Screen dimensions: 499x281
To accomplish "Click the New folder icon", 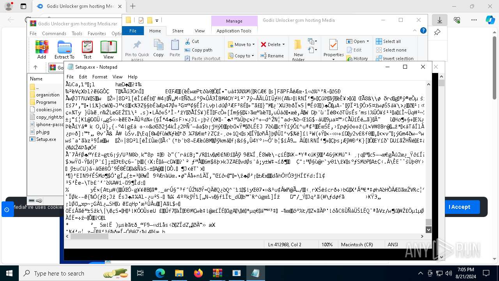I will coord(298,50).
